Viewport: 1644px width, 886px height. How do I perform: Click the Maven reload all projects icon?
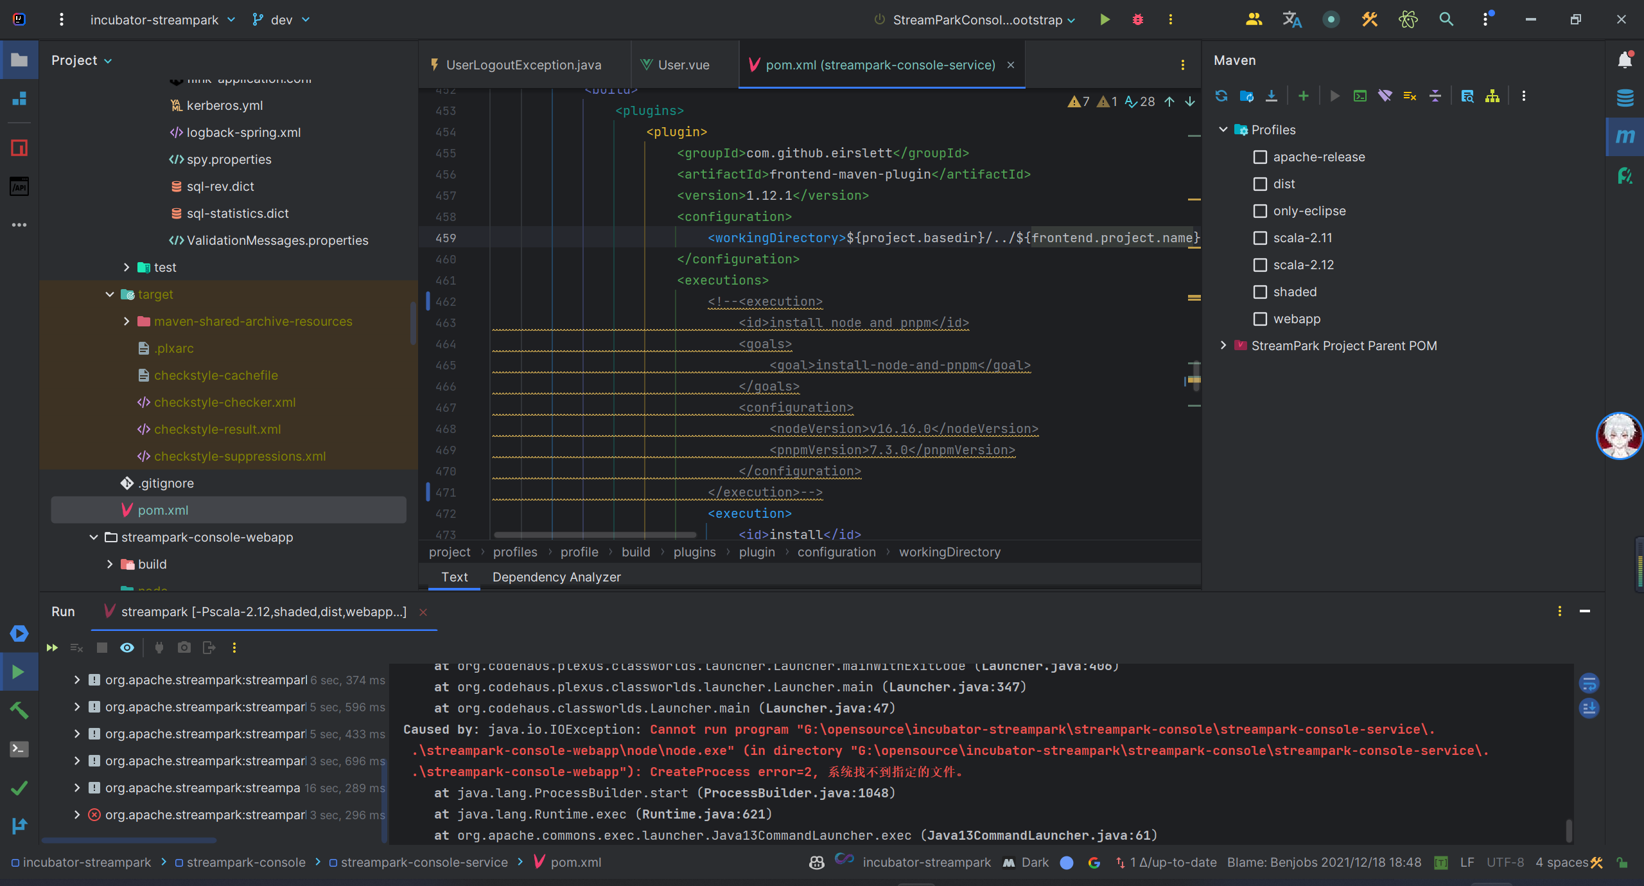click(1221, 96)
